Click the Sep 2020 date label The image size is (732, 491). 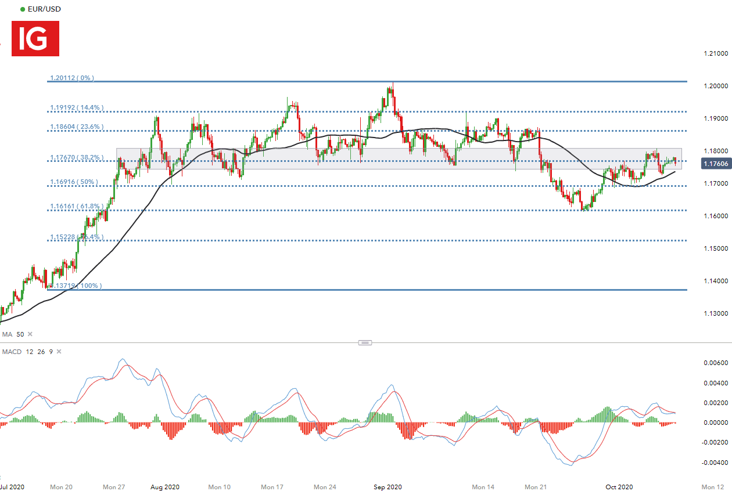pos(387,487)
